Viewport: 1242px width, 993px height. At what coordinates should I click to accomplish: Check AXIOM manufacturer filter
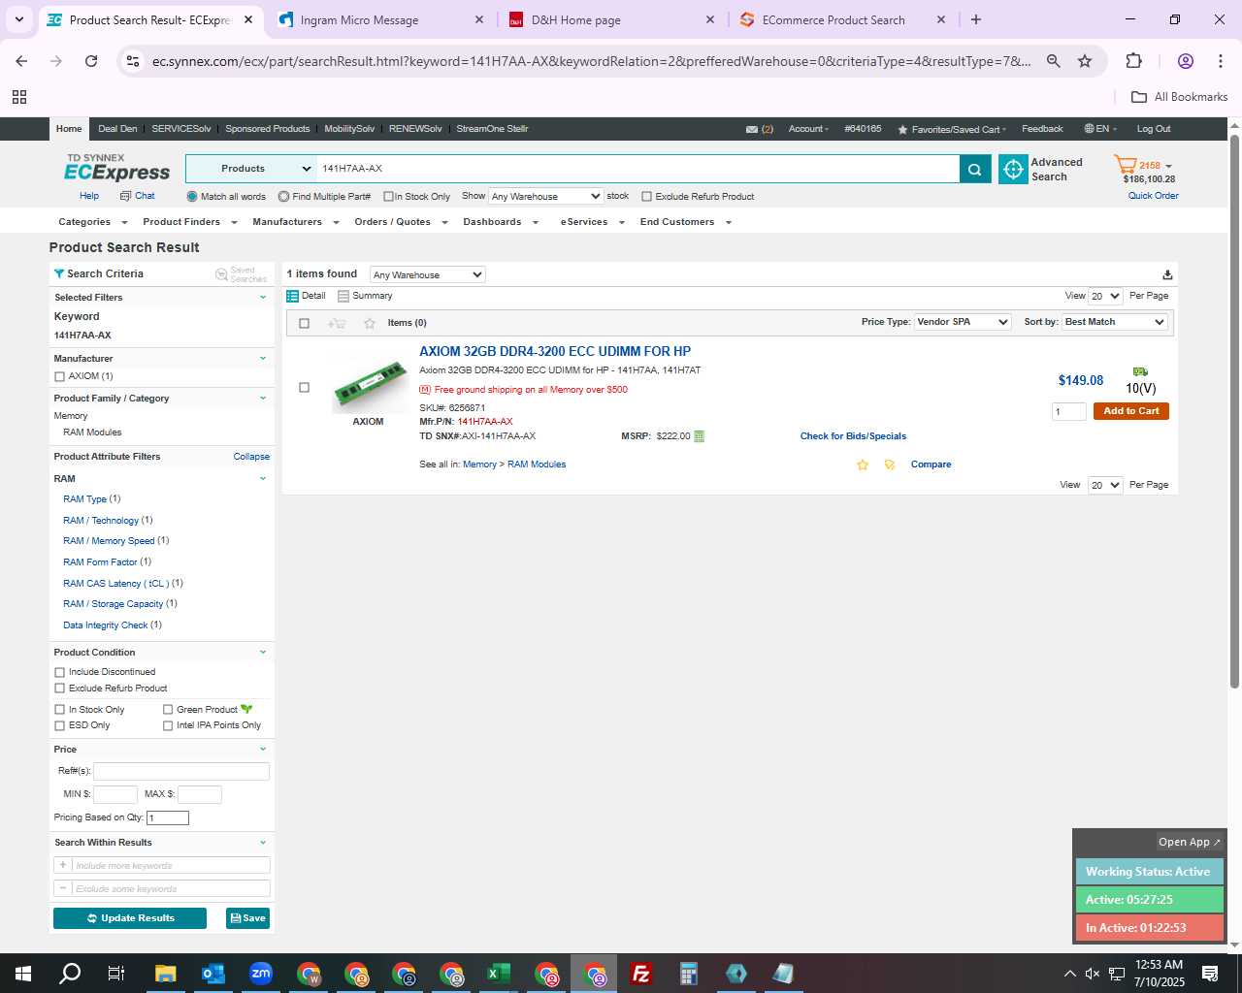point(59,376)
